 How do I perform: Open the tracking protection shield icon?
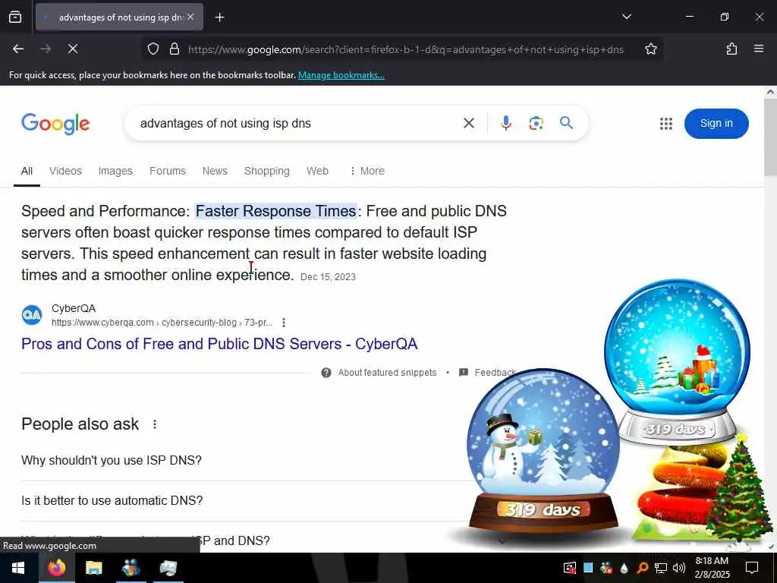[153, 49]
